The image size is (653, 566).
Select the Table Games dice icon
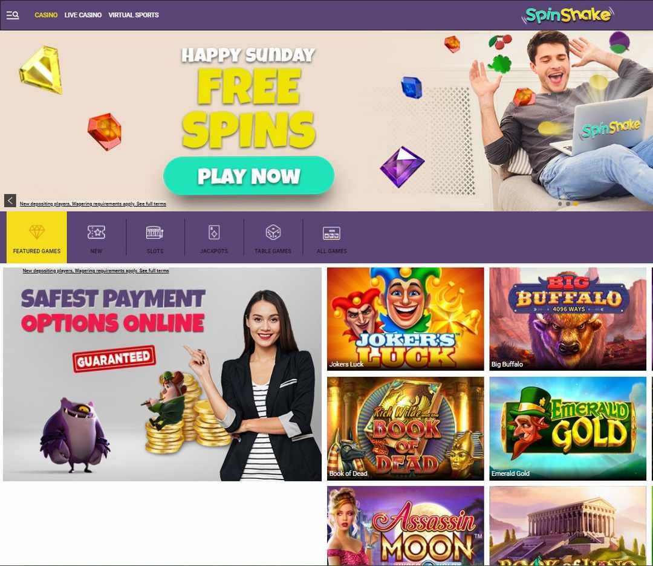coord(273,232)
